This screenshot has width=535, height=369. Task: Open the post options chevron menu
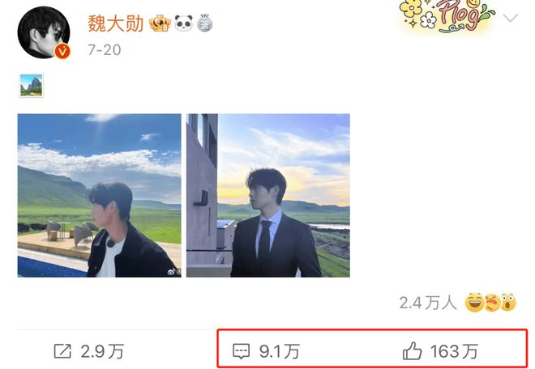pos(511,18)
